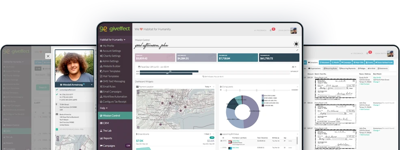This screenshot has width=400, height=150.
Task: Click the sun icon next to the greeting
Action: pyautogui.click(x=296, y=44)
